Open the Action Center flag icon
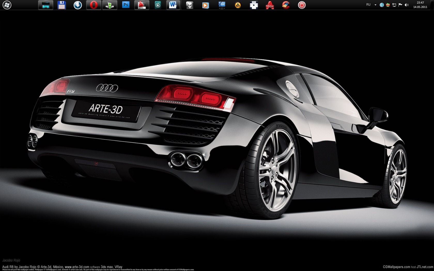Viewport: 434px width, 271px height. coord(400,5)
